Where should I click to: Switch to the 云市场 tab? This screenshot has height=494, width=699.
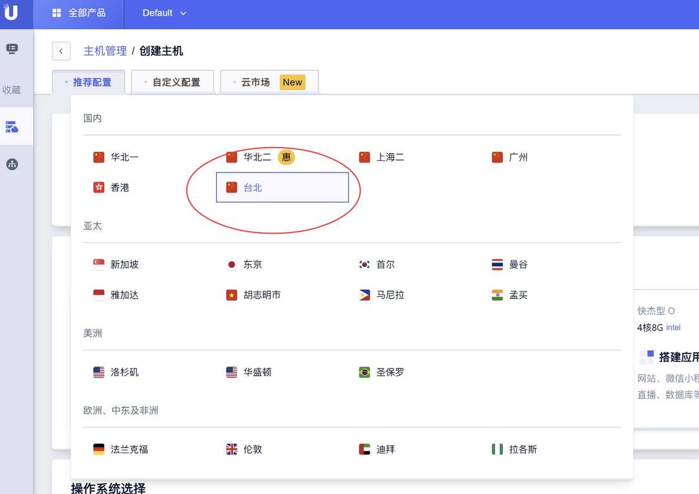(x=269, y=82)
